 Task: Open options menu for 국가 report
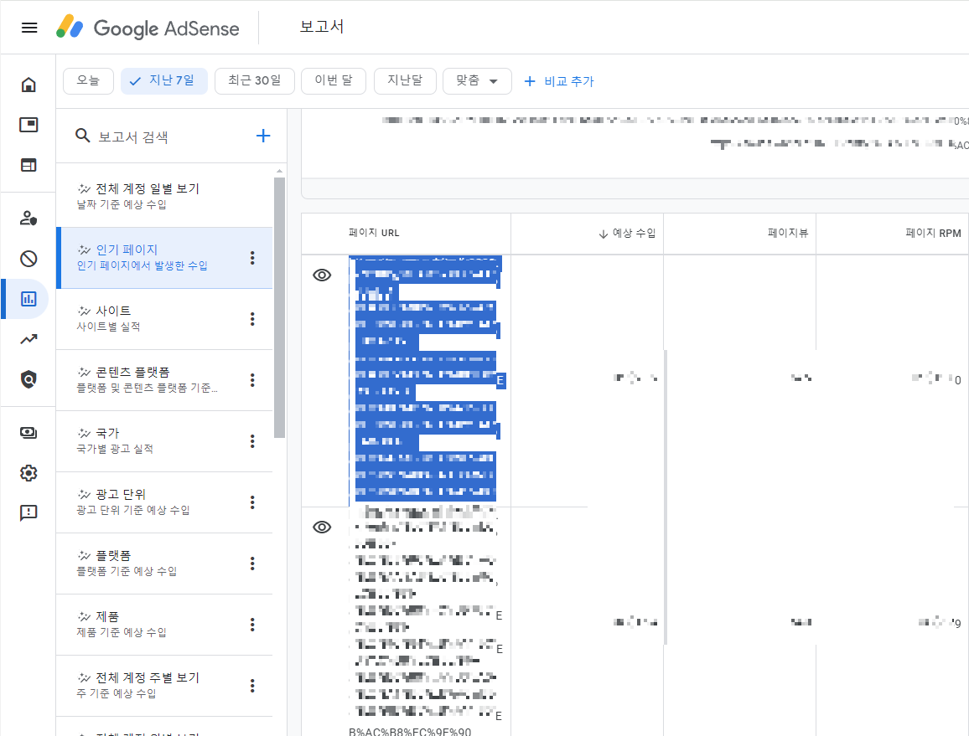click(252, 441)
